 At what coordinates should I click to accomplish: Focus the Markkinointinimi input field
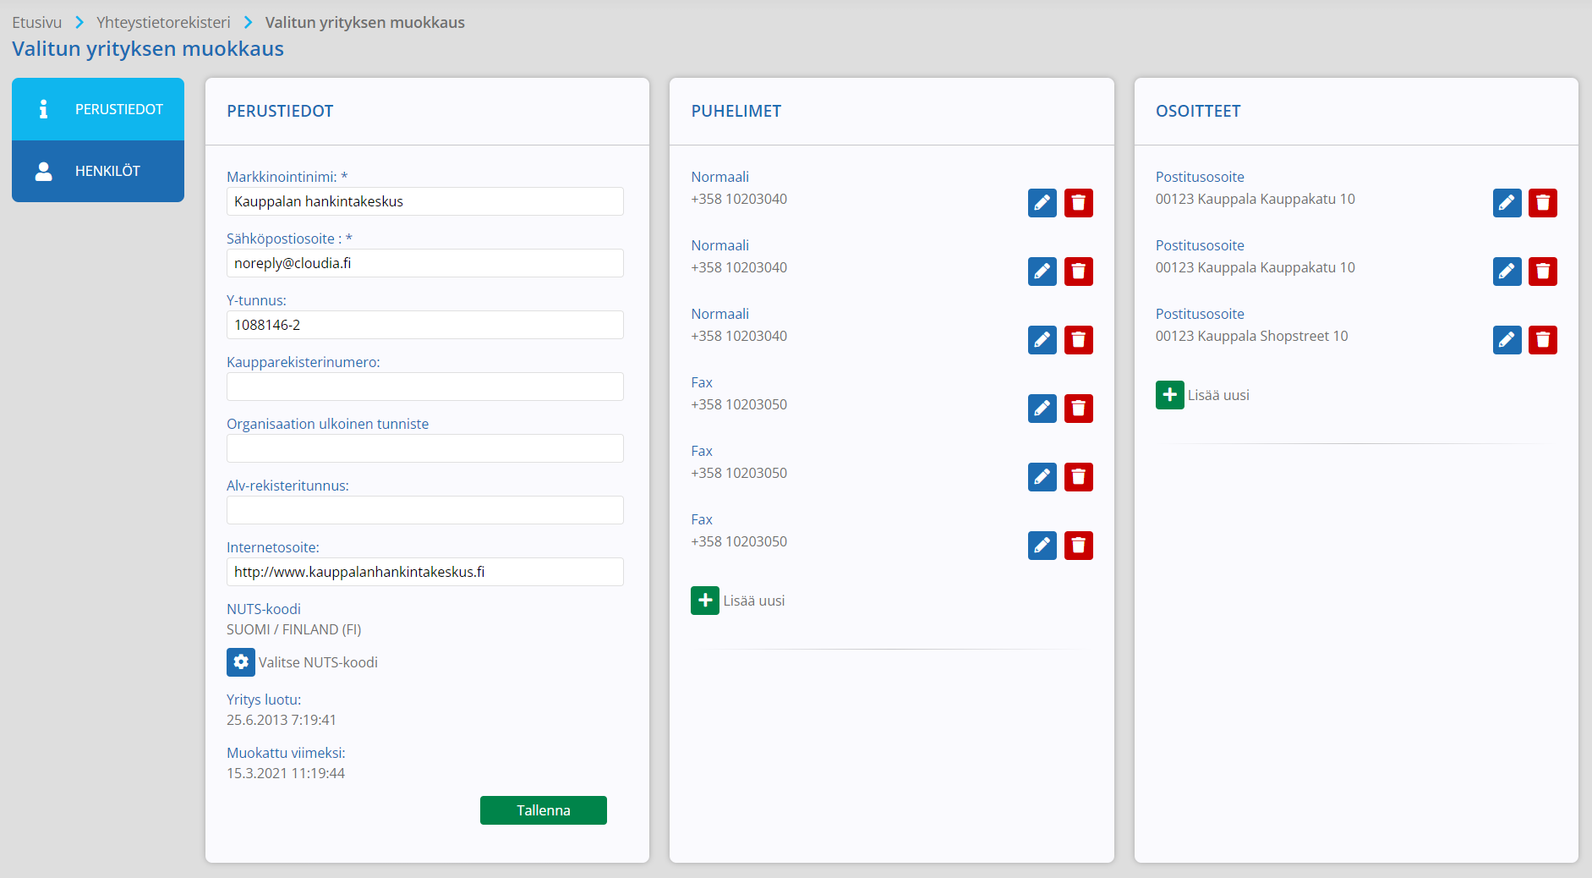tap(425, 201)
